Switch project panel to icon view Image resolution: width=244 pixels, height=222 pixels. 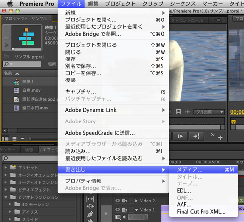[14, 139]
